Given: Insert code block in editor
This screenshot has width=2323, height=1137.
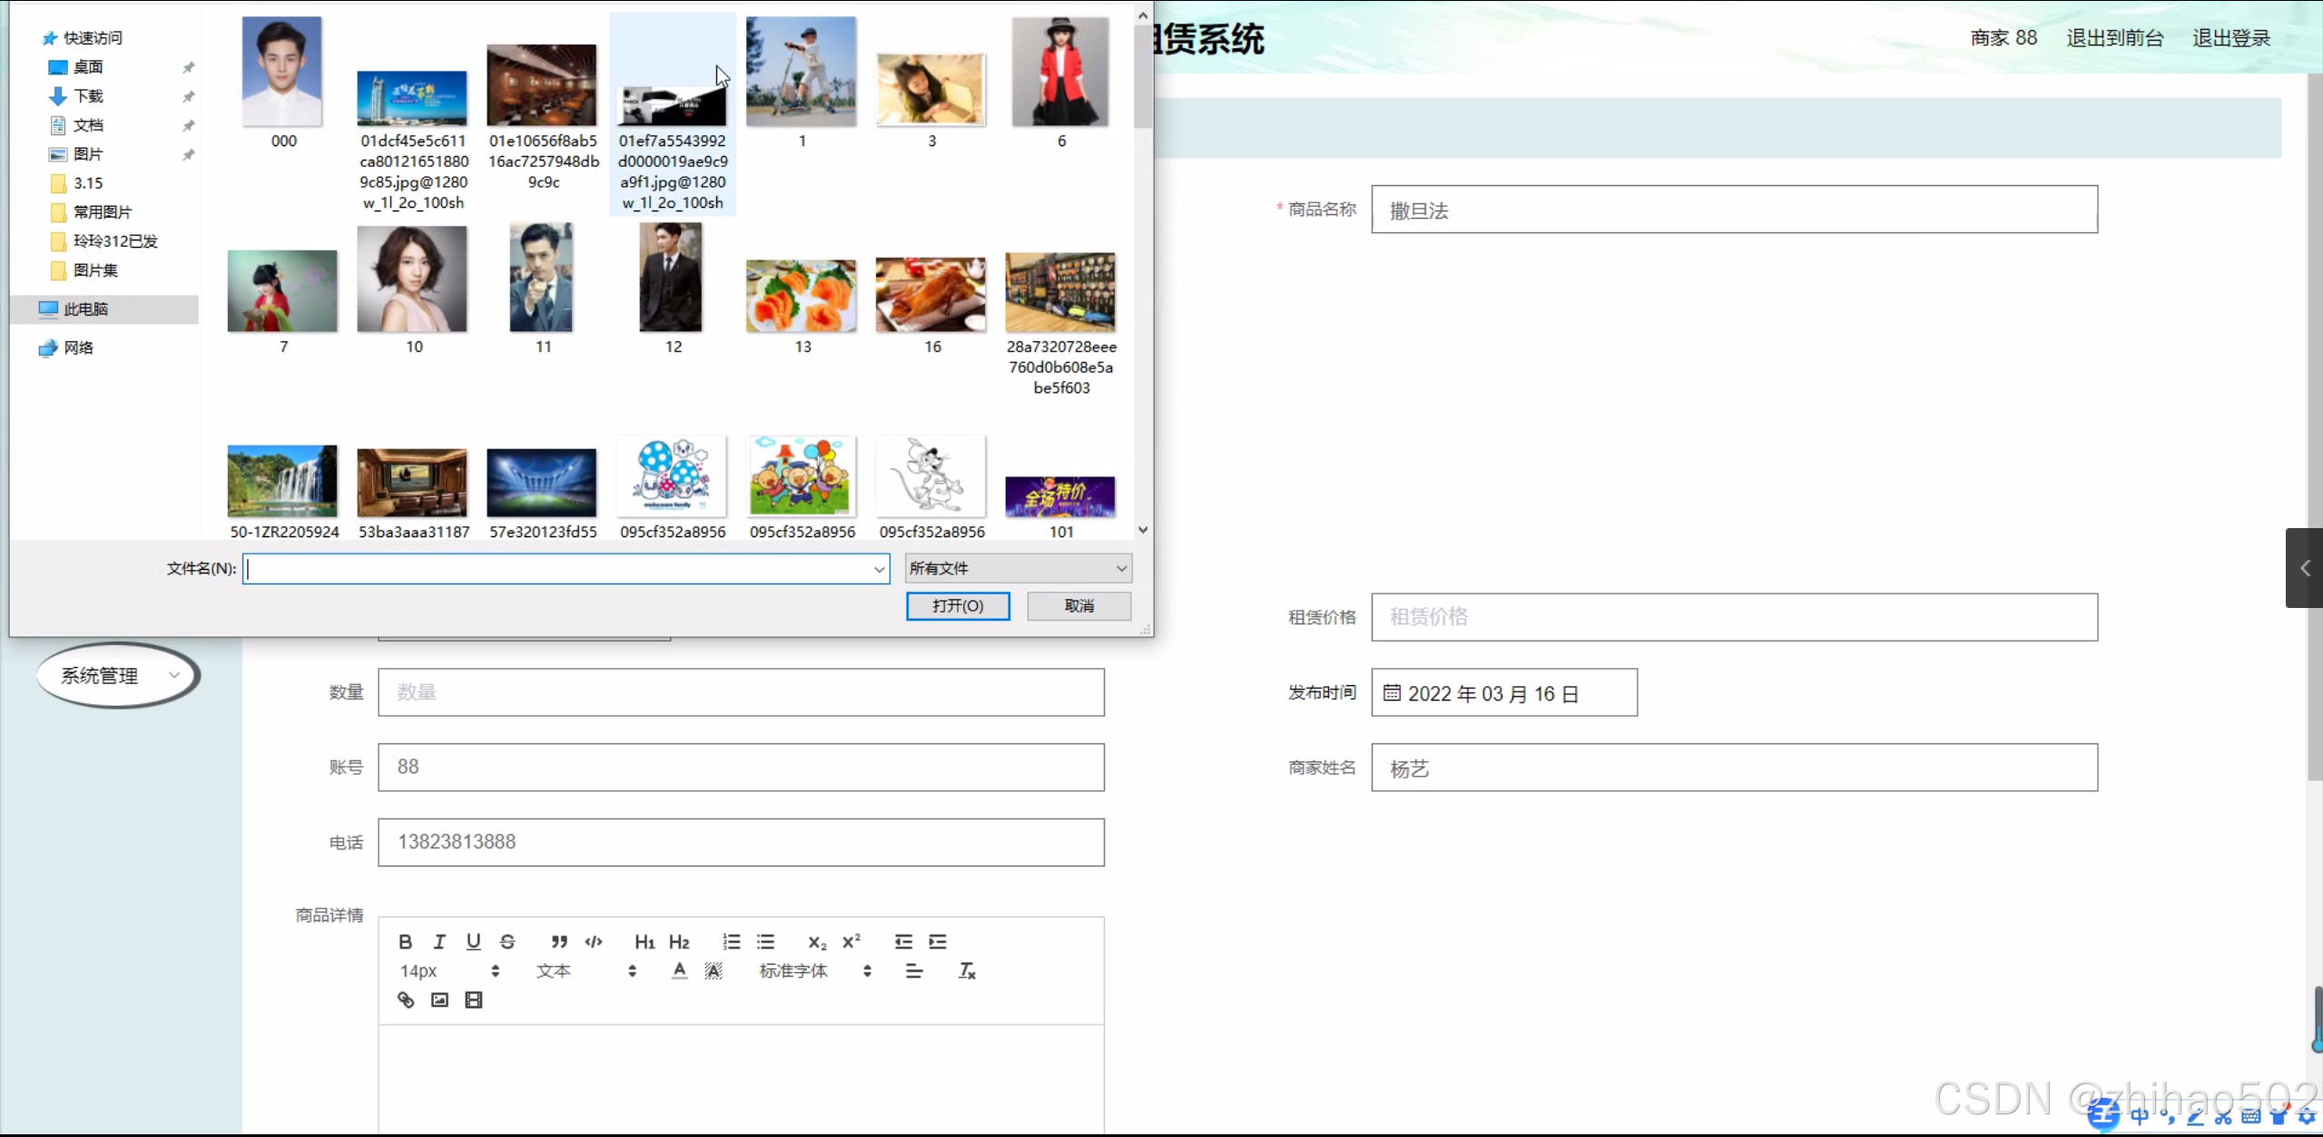Looking at the screenshot, I should [594, 942].
